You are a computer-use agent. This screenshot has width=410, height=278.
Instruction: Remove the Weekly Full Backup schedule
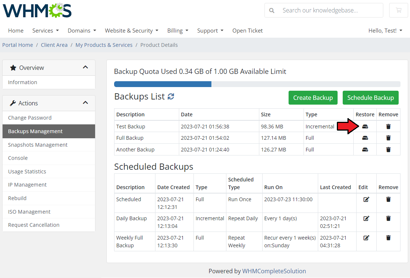tap(388, 238)
